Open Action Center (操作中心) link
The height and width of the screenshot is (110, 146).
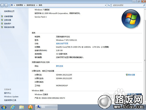(8, 93)
